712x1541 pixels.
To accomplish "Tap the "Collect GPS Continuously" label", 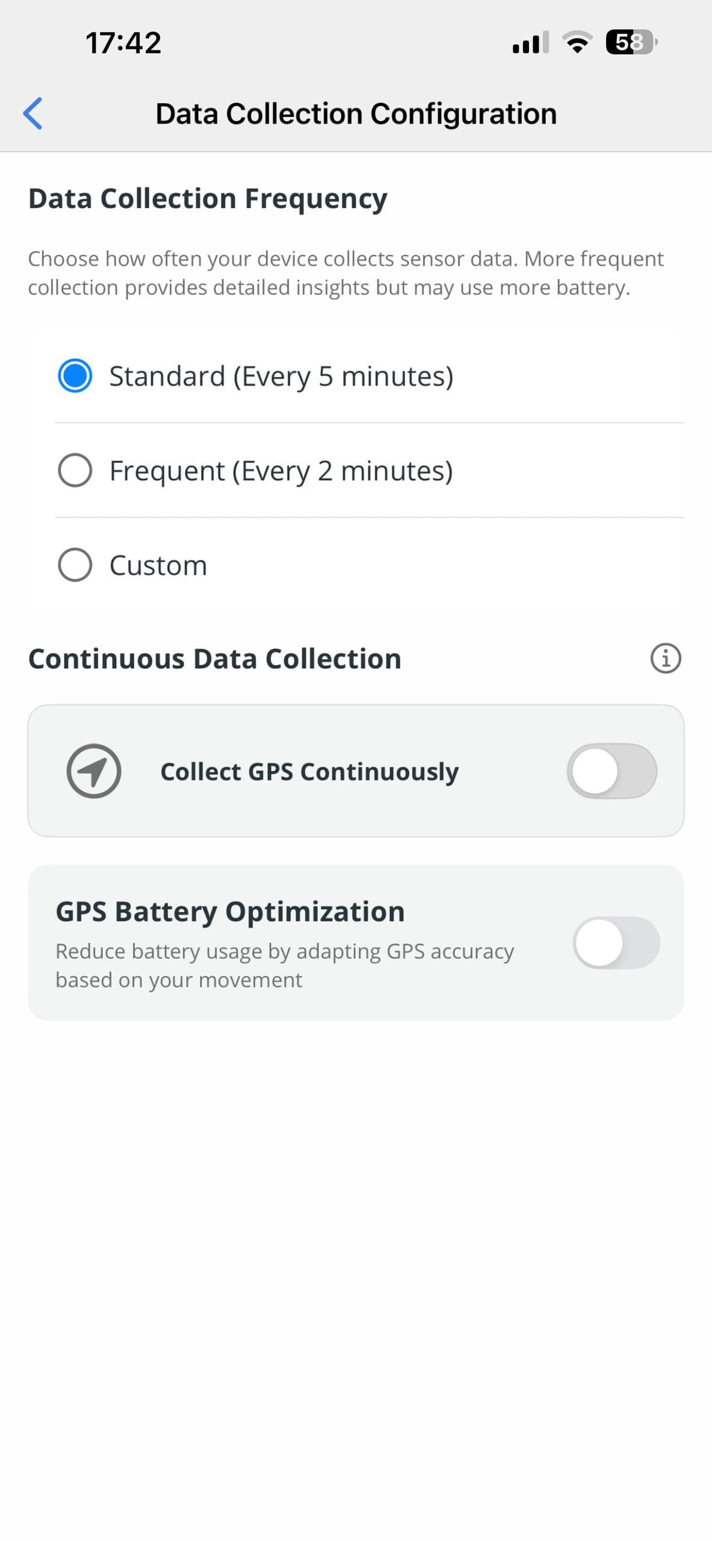I will [309, 772].
